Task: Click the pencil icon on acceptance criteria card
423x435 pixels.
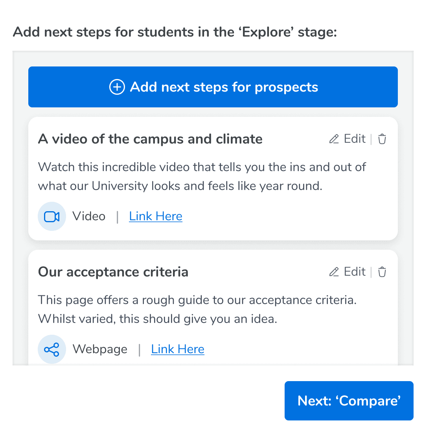Action: click(334, 272)
